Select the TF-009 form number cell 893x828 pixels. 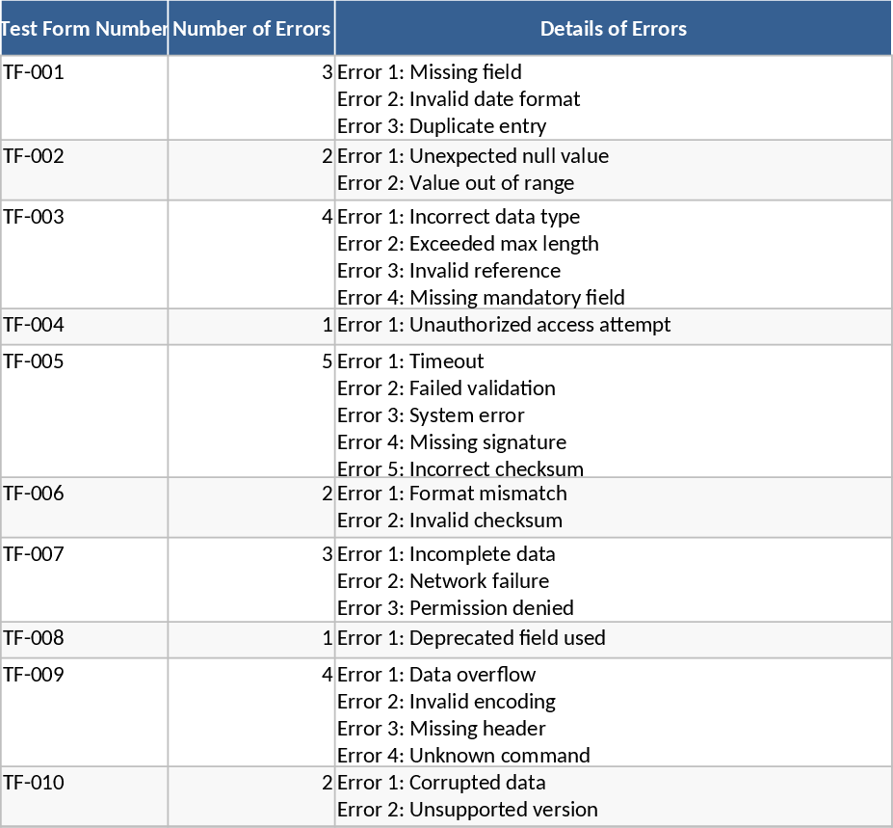coord(84,712)
